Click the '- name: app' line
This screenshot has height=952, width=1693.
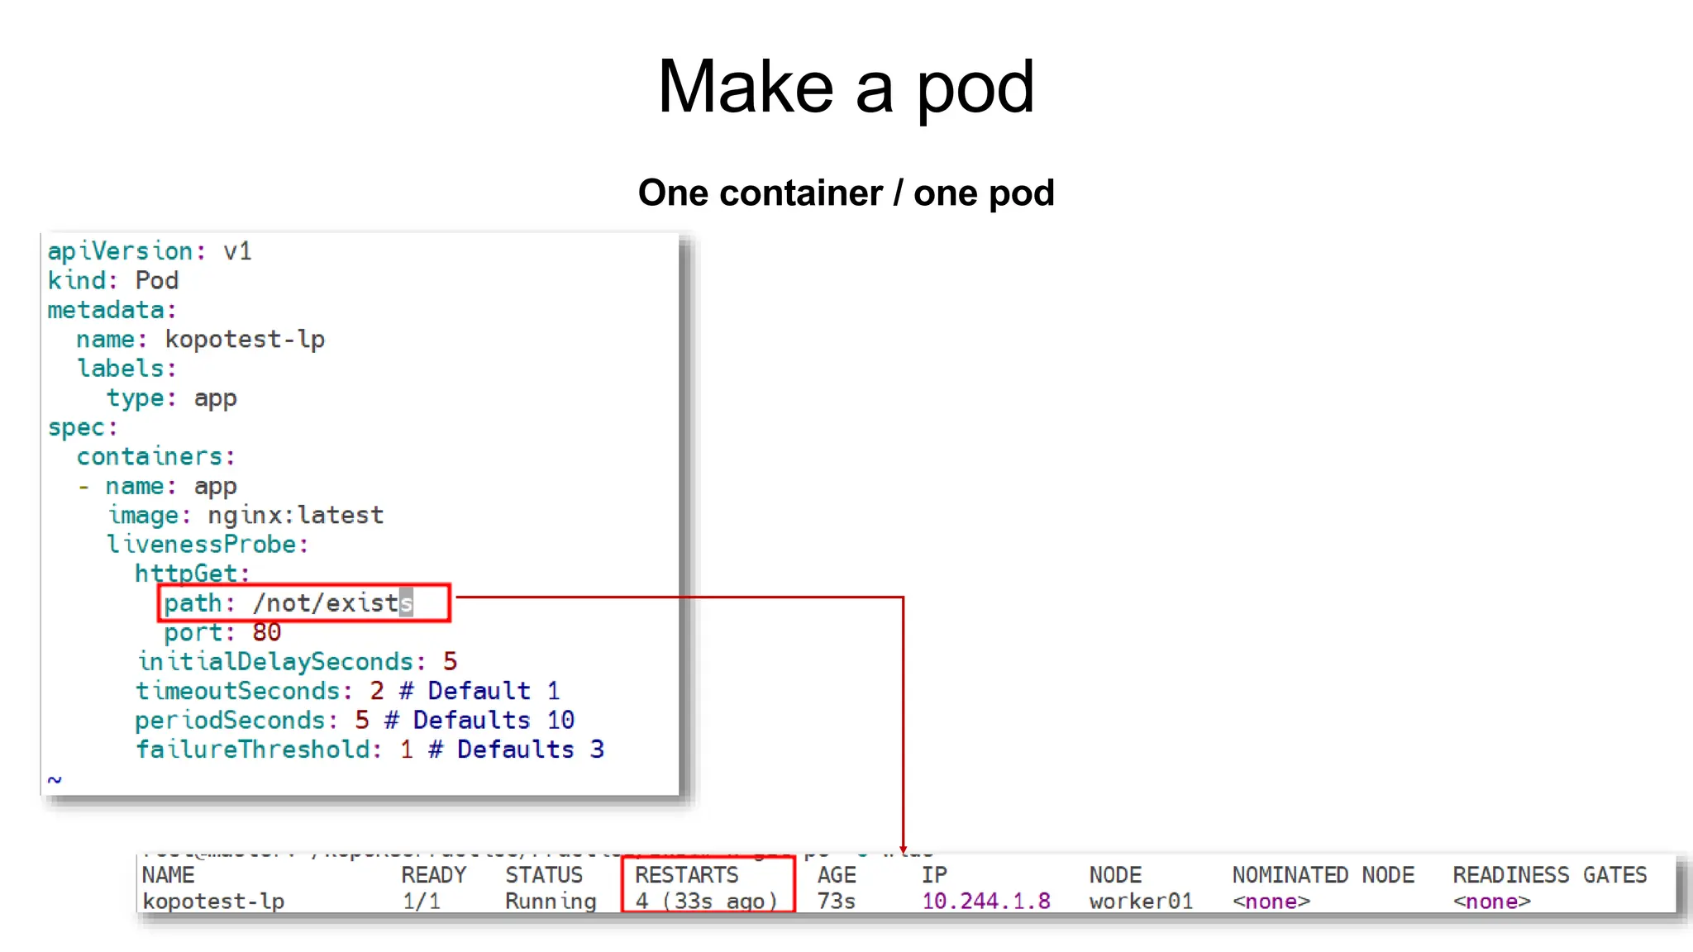click(x=157, y=487)
